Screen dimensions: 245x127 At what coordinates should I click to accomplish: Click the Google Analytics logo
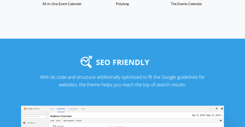tap(32, 109)
